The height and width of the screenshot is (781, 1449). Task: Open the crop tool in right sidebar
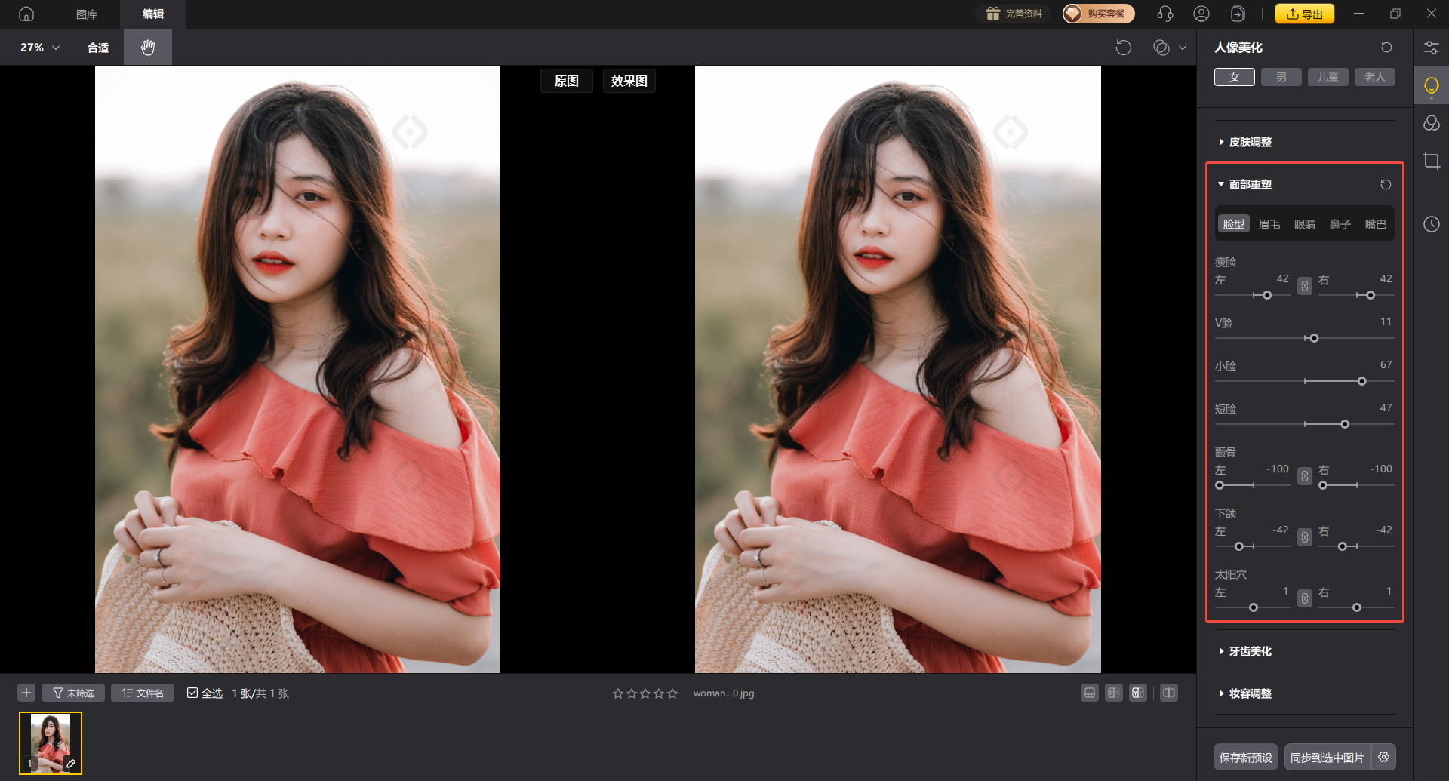[x=1431, y=161]
